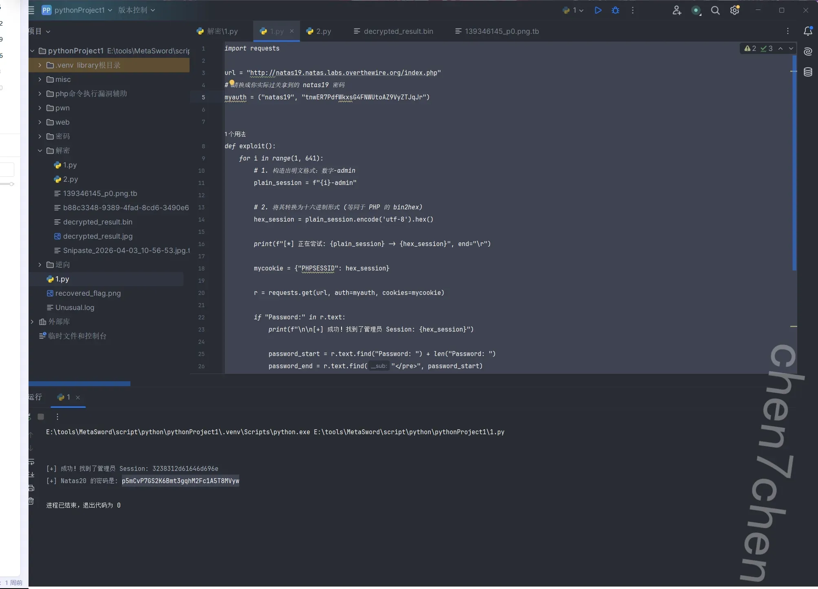Expand the misc folder
This screenshot has width=818, height=589.
click(x=40, y=79)
